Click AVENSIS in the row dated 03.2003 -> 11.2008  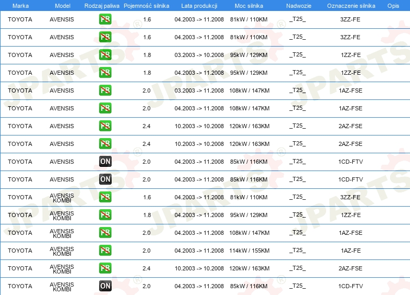(x=62, y=90)
